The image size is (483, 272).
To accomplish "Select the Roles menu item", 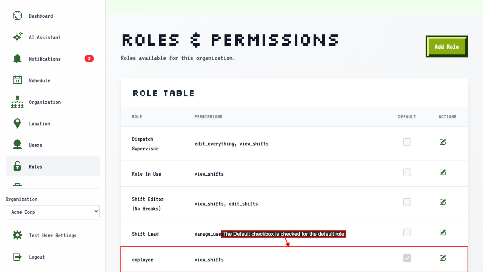I will point(52,166).
